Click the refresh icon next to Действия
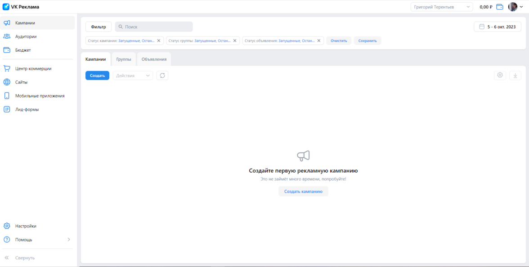This screenshot has height=267, width=529. [162, 76]
